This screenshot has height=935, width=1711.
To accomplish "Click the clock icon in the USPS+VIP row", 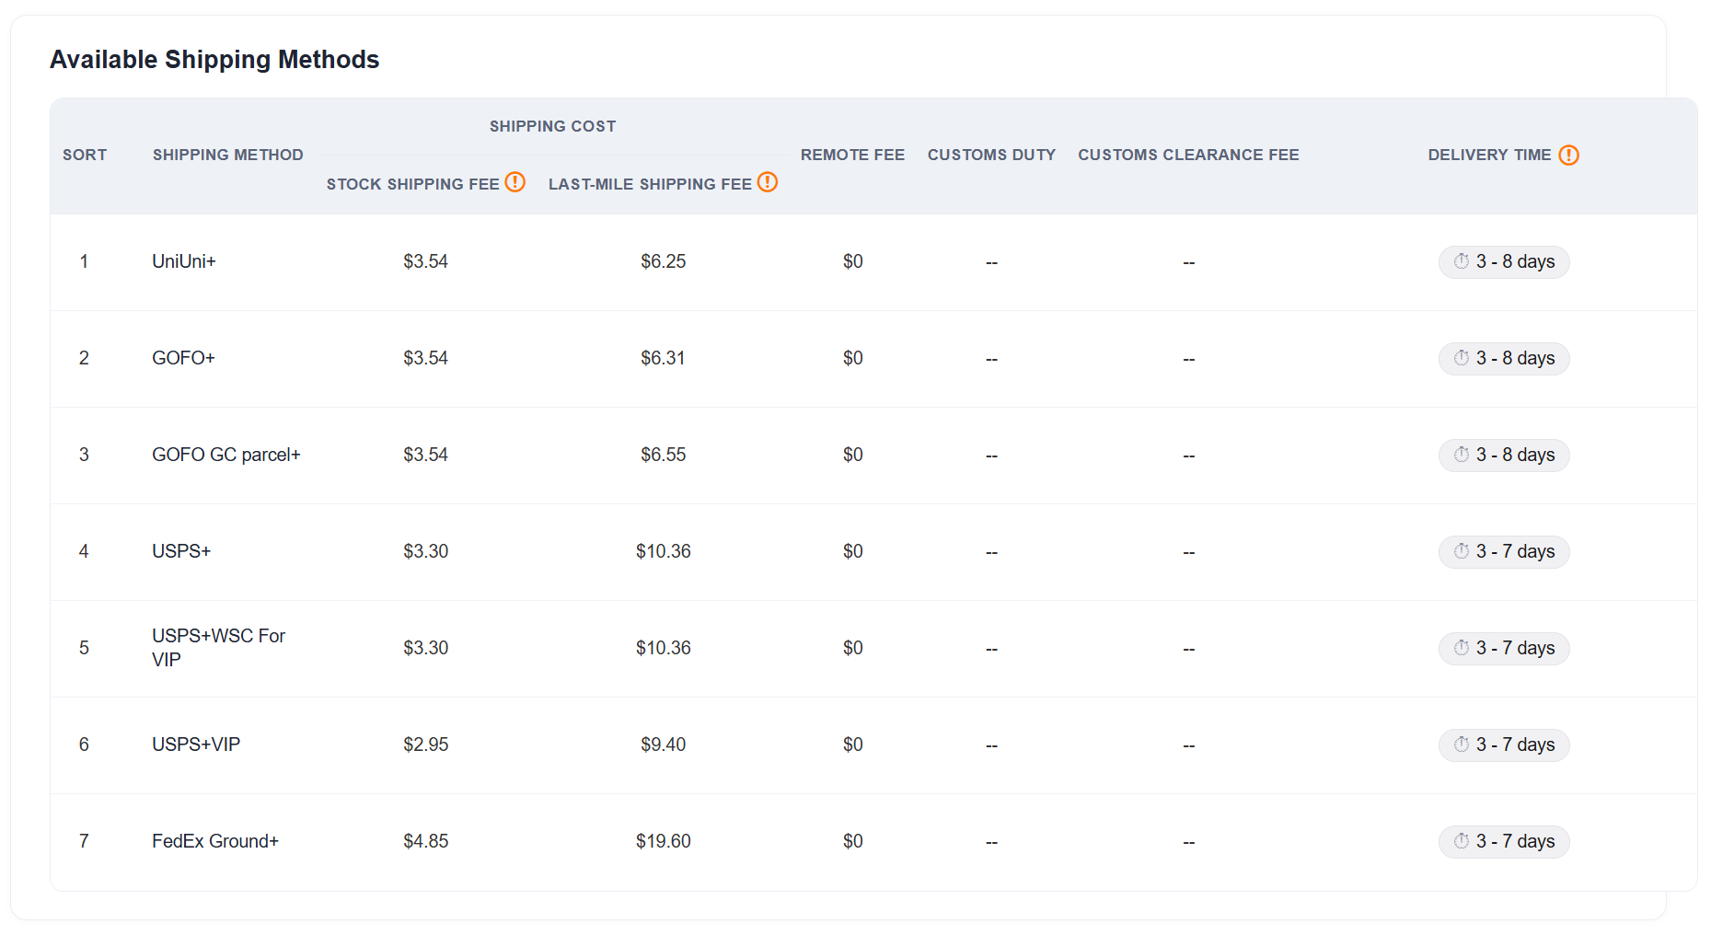I will 1462,745.
